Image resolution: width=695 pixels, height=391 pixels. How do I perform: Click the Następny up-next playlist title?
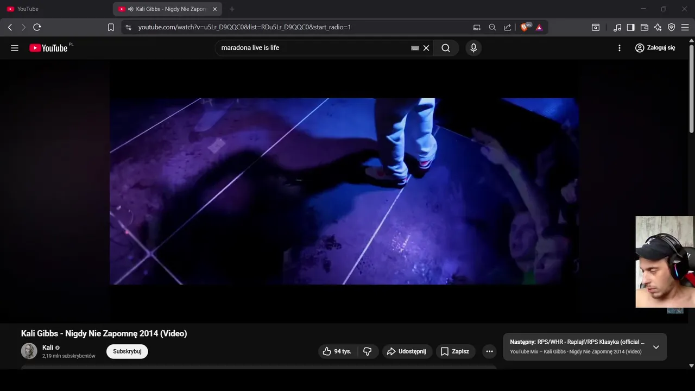[577, 342]
